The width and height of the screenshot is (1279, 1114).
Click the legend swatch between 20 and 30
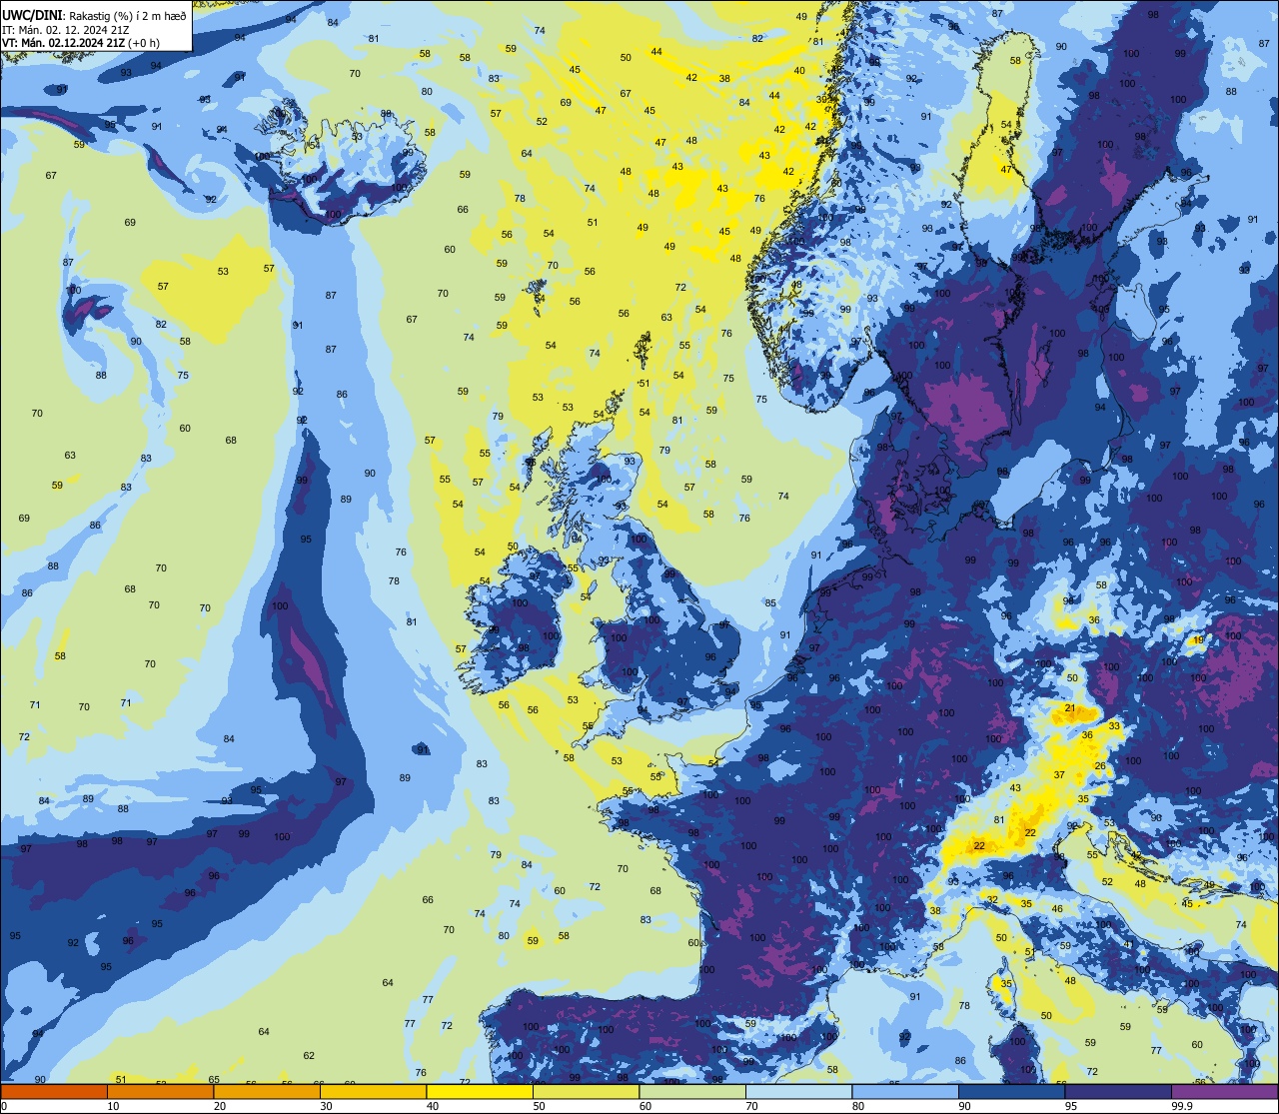(266, 1091)
